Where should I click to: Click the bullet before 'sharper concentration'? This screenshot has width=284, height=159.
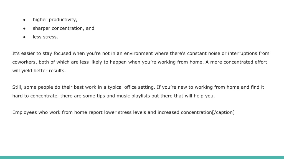(x=24, y=28)
